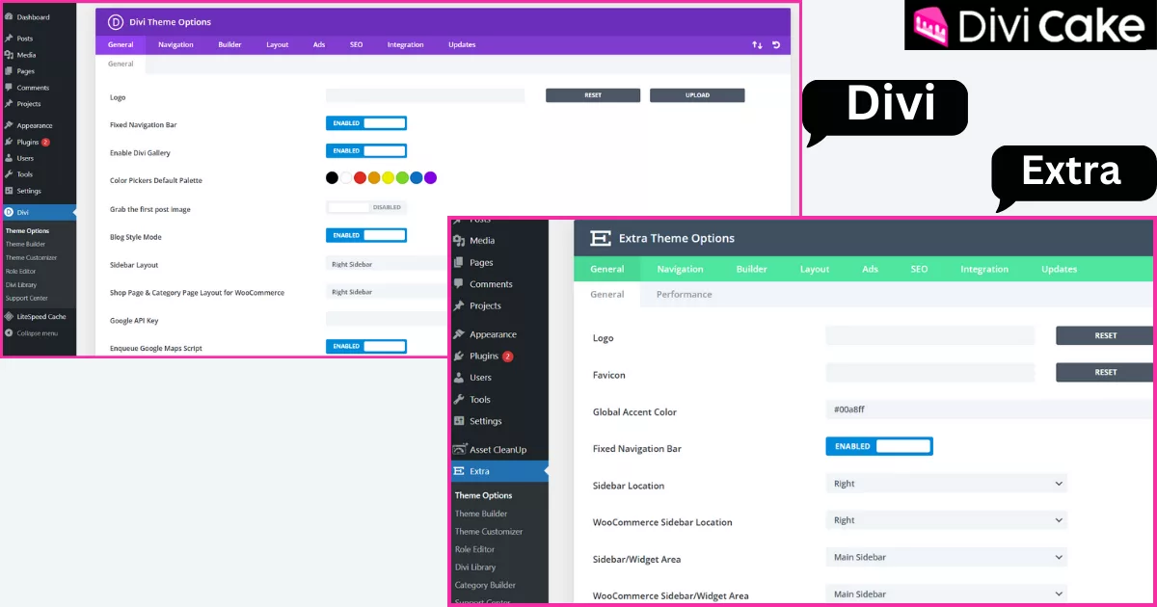Image resolution: width=1157 pixels, height=607 pixels.
Task: Open the Sidebar Layout dropdown in Divi options
Action: pyautogui.click(x=388, y=264)
